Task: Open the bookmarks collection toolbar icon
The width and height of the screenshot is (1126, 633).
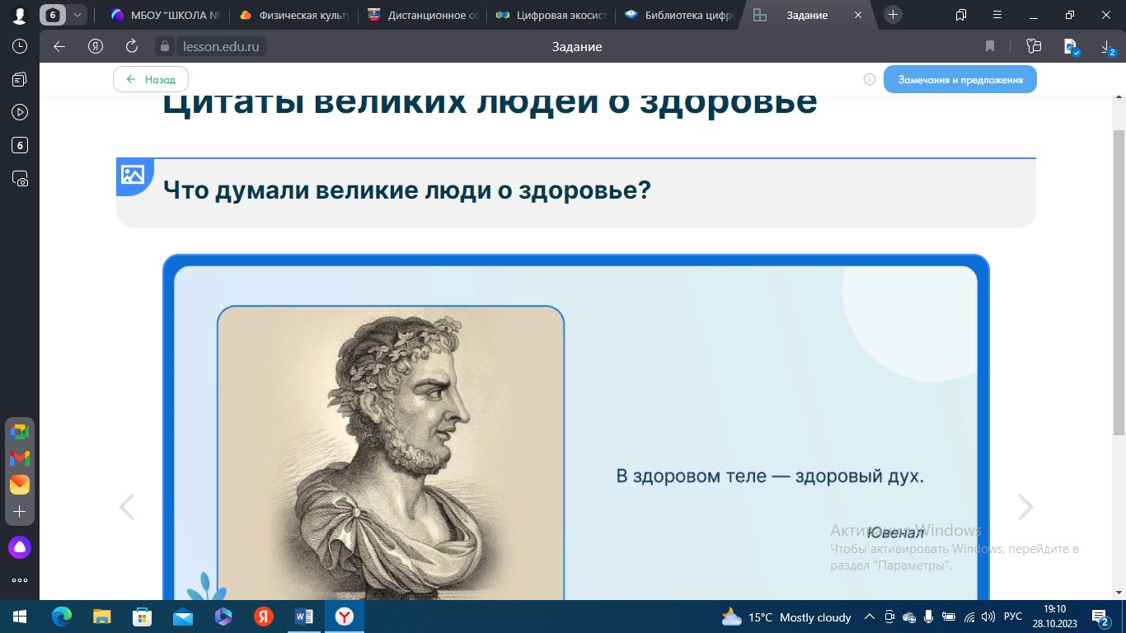Action: (1034, 46)
